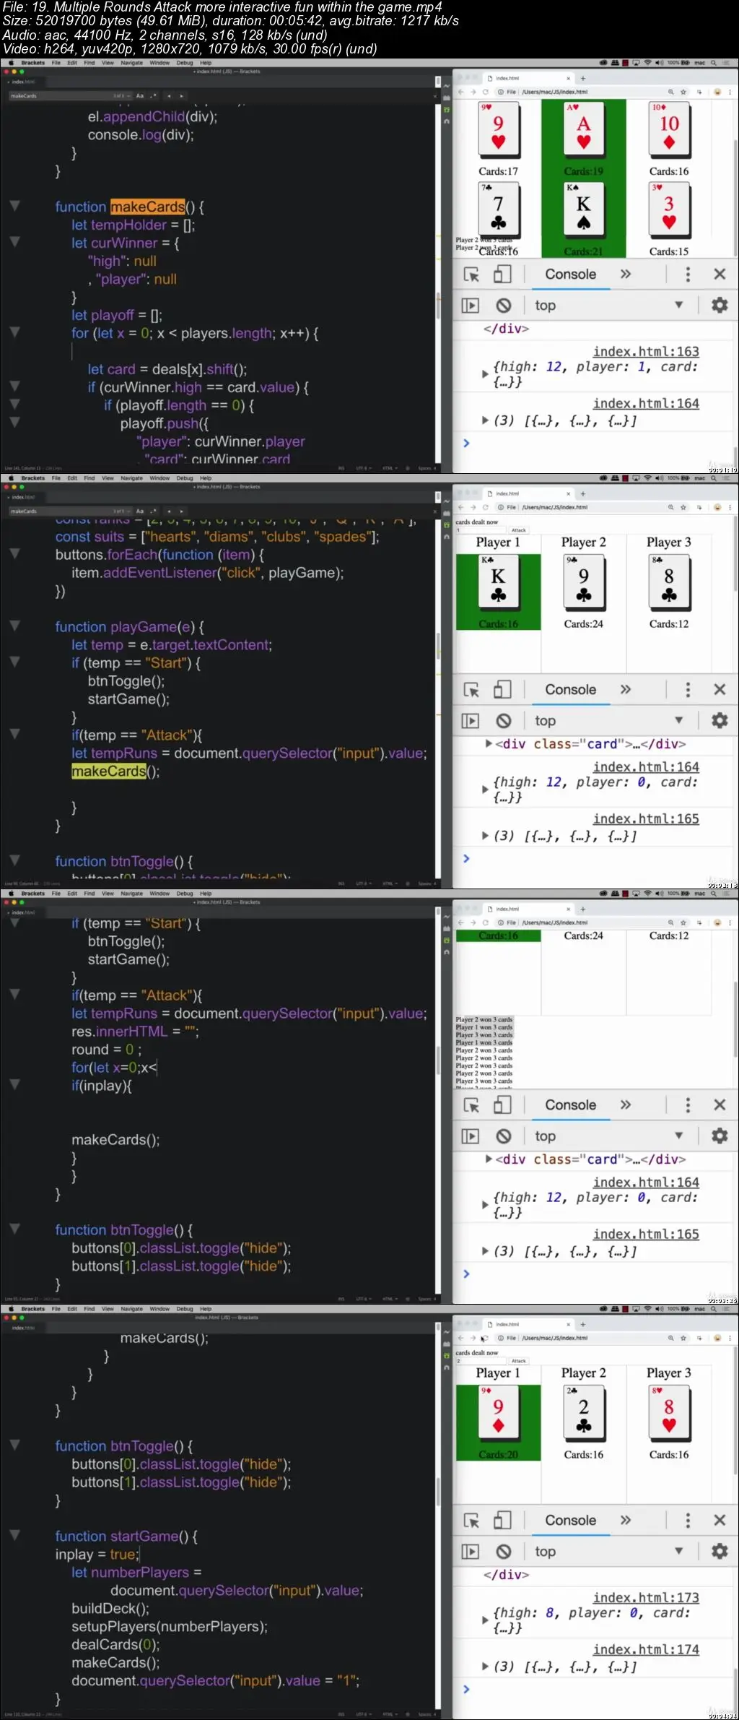Open the Find menu in the fourth frame
739x1720 pixels.
89,1309
